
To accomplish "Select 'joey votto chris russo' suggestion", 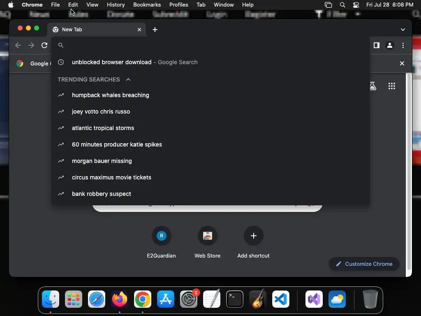I will click(x=210, y=112).
